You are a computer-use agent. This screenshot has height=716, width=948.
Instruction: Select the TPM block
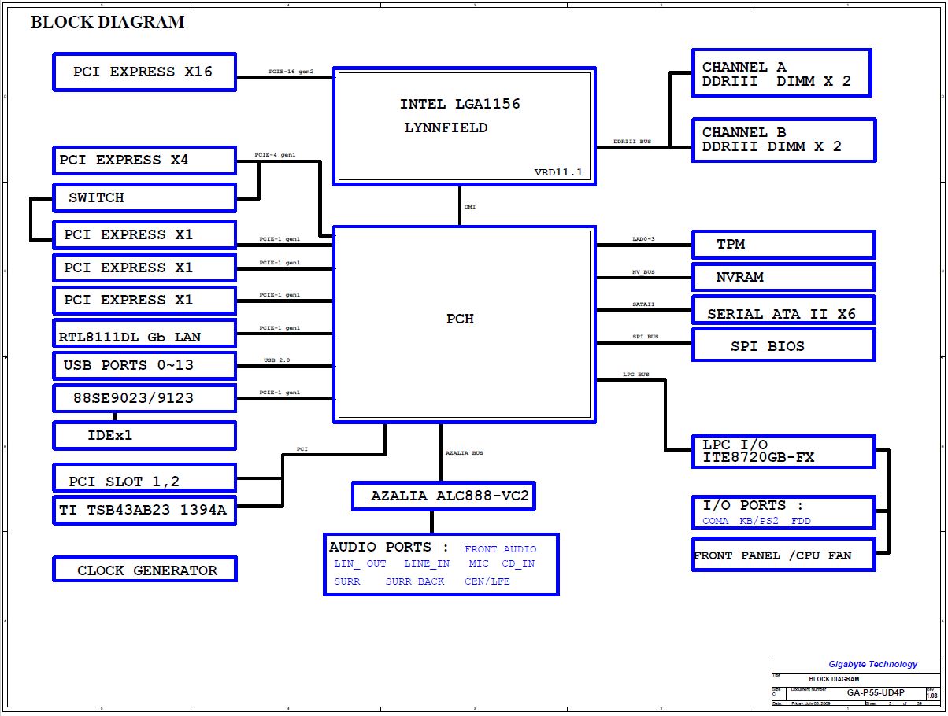pos(783,245)
